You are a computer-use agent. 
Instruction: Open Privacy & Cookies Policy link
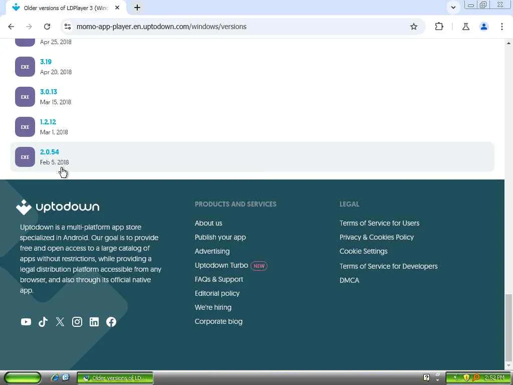pos(377,237)
